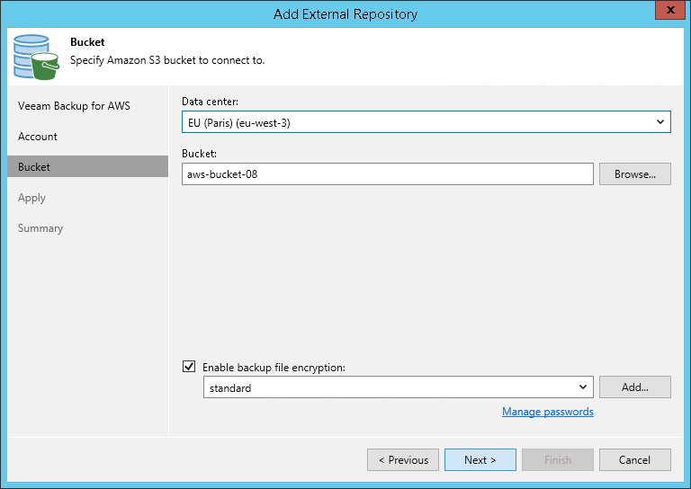Click the 'Specify Amazon S3 bucket to connect to.' text
This screenshot has height=489, width=691.
coord(167,60)
